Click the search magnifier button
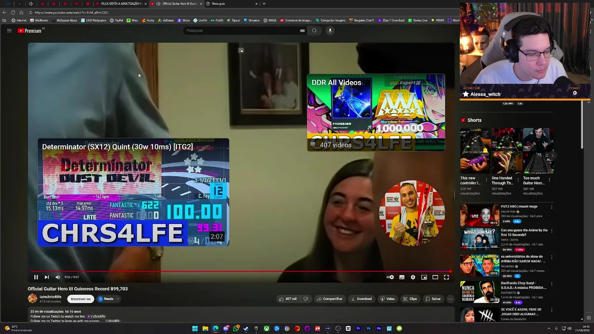Image resolution: width=594 pixels, height=334 pixels. (314, 31)
